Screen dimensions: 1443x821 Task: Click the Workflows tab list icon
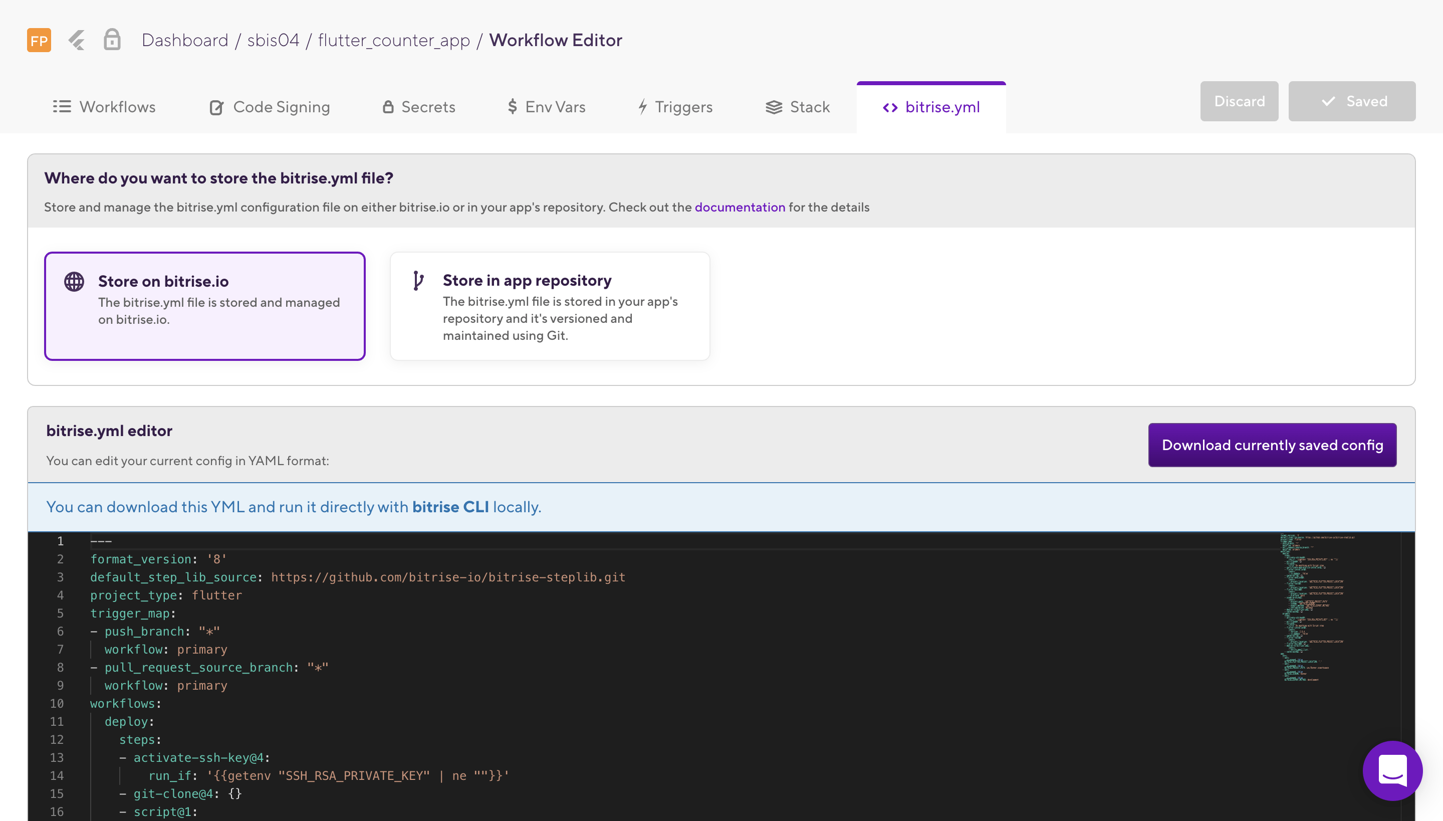point(62,106)
